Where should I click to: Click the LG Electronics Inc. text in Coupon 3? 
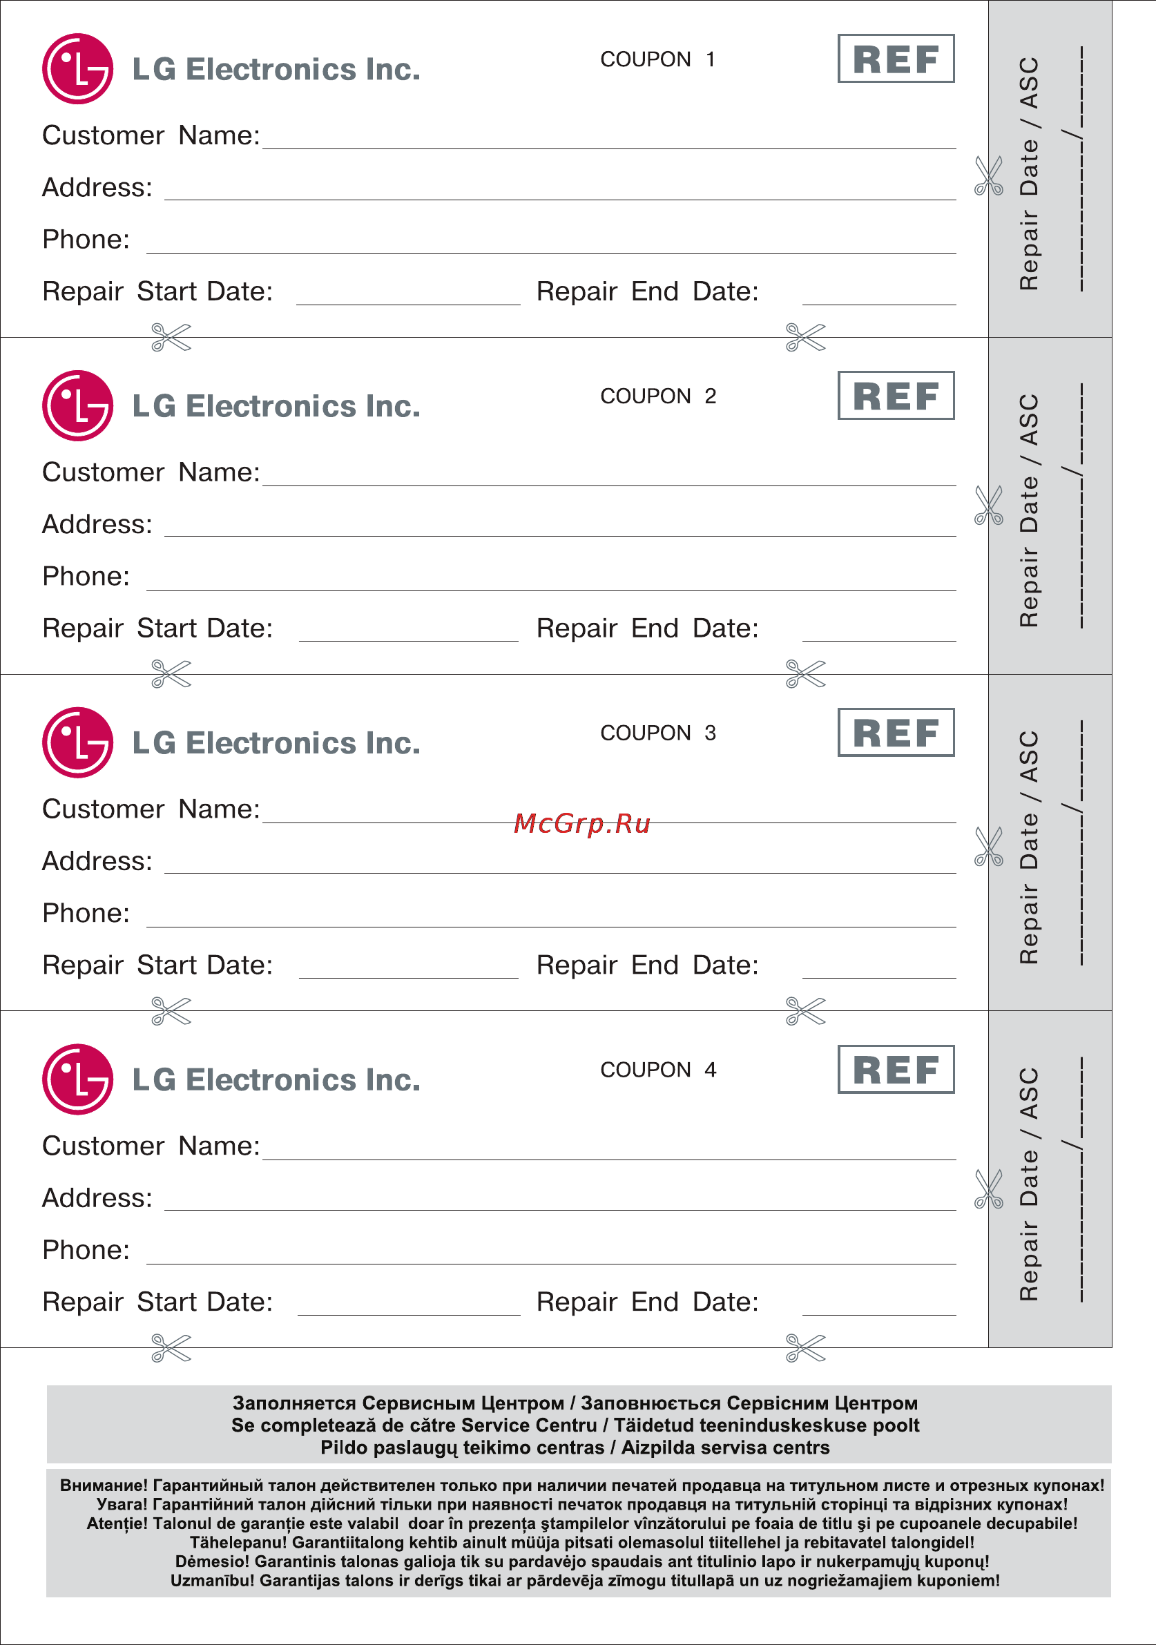point(276,743)
